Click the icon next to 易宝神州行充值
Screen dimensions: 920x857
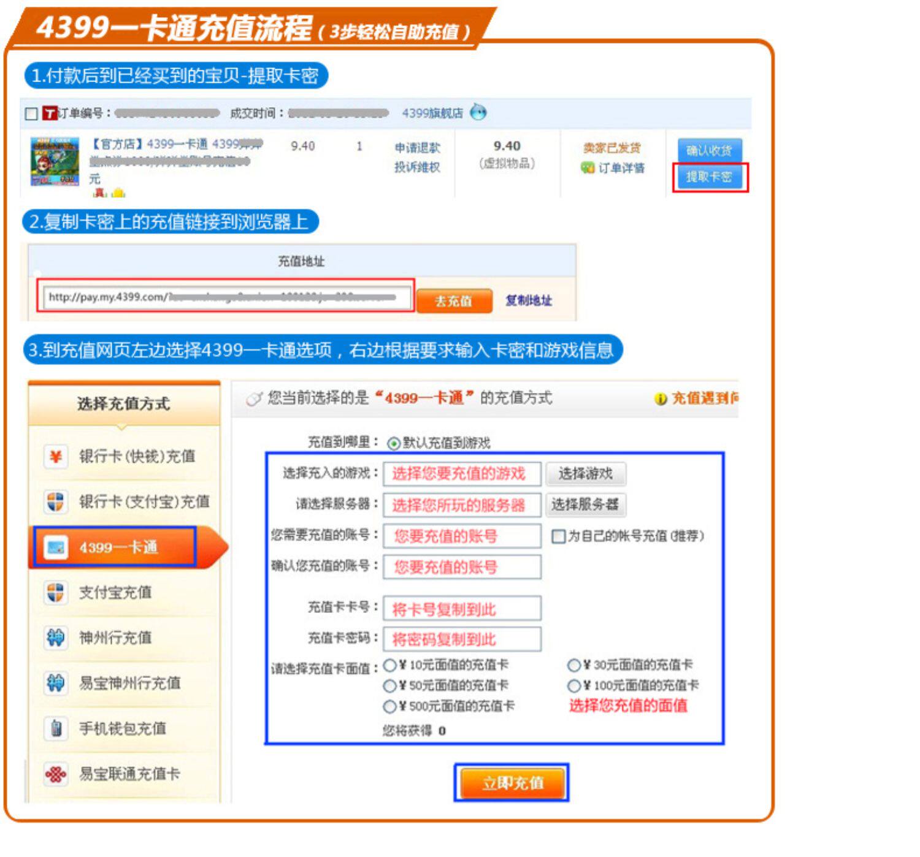[55, 683]
